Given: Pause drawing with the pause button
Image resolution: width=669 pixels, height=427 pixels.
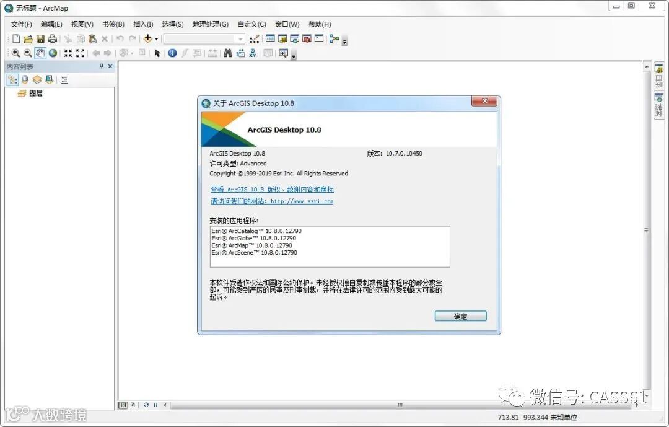Looking at the screenshot, I should [155, 405].
